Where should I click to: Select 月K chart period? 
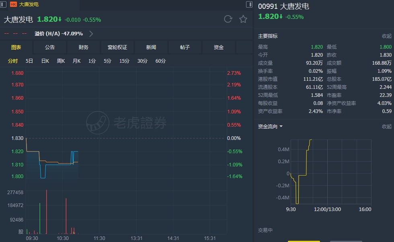pos(76,61)
